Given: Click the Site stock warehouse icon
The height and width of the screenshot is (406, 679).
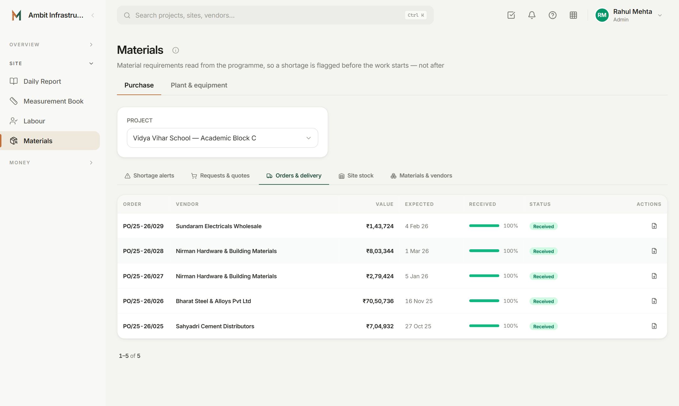Looking at the screenshot, I should point(341,176).
